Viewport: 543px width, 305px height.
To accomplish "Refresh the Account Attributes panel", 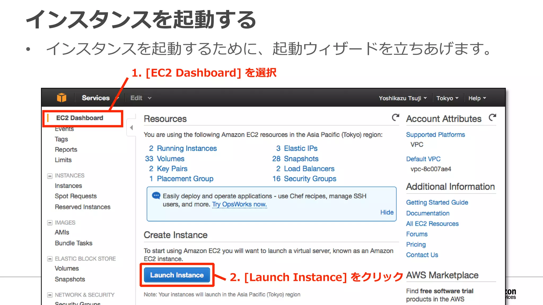I will (492, 117).
